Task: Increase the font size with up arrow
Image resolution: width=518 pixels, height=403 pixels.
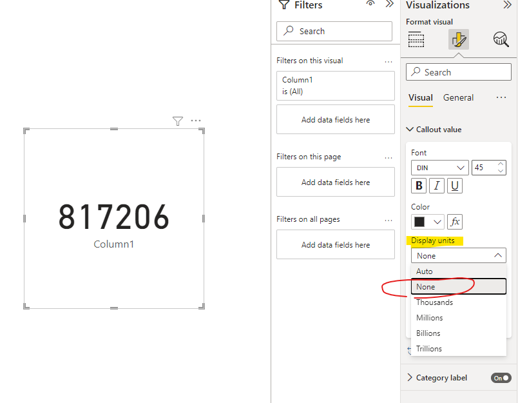Action: pyautogui.click(x=501, y=164)
